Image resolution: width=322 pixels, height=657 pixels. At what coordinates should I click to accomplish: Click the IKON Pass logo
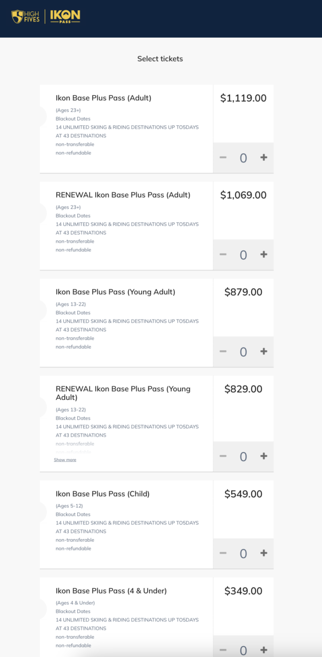point(64,16)
